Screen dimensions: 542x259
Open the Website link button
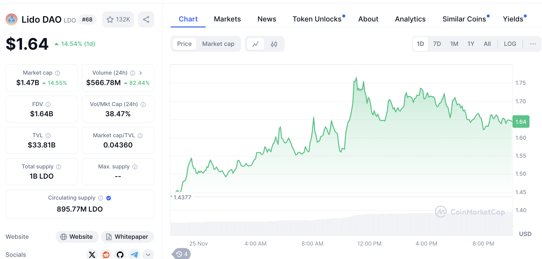(x=77, y=237)
